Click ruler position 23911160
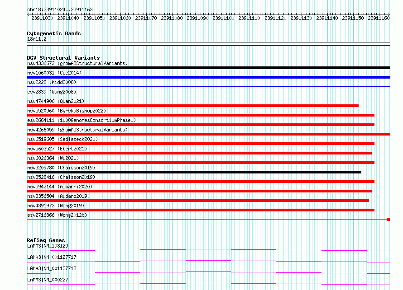The image size is (403, 290). 379,18
